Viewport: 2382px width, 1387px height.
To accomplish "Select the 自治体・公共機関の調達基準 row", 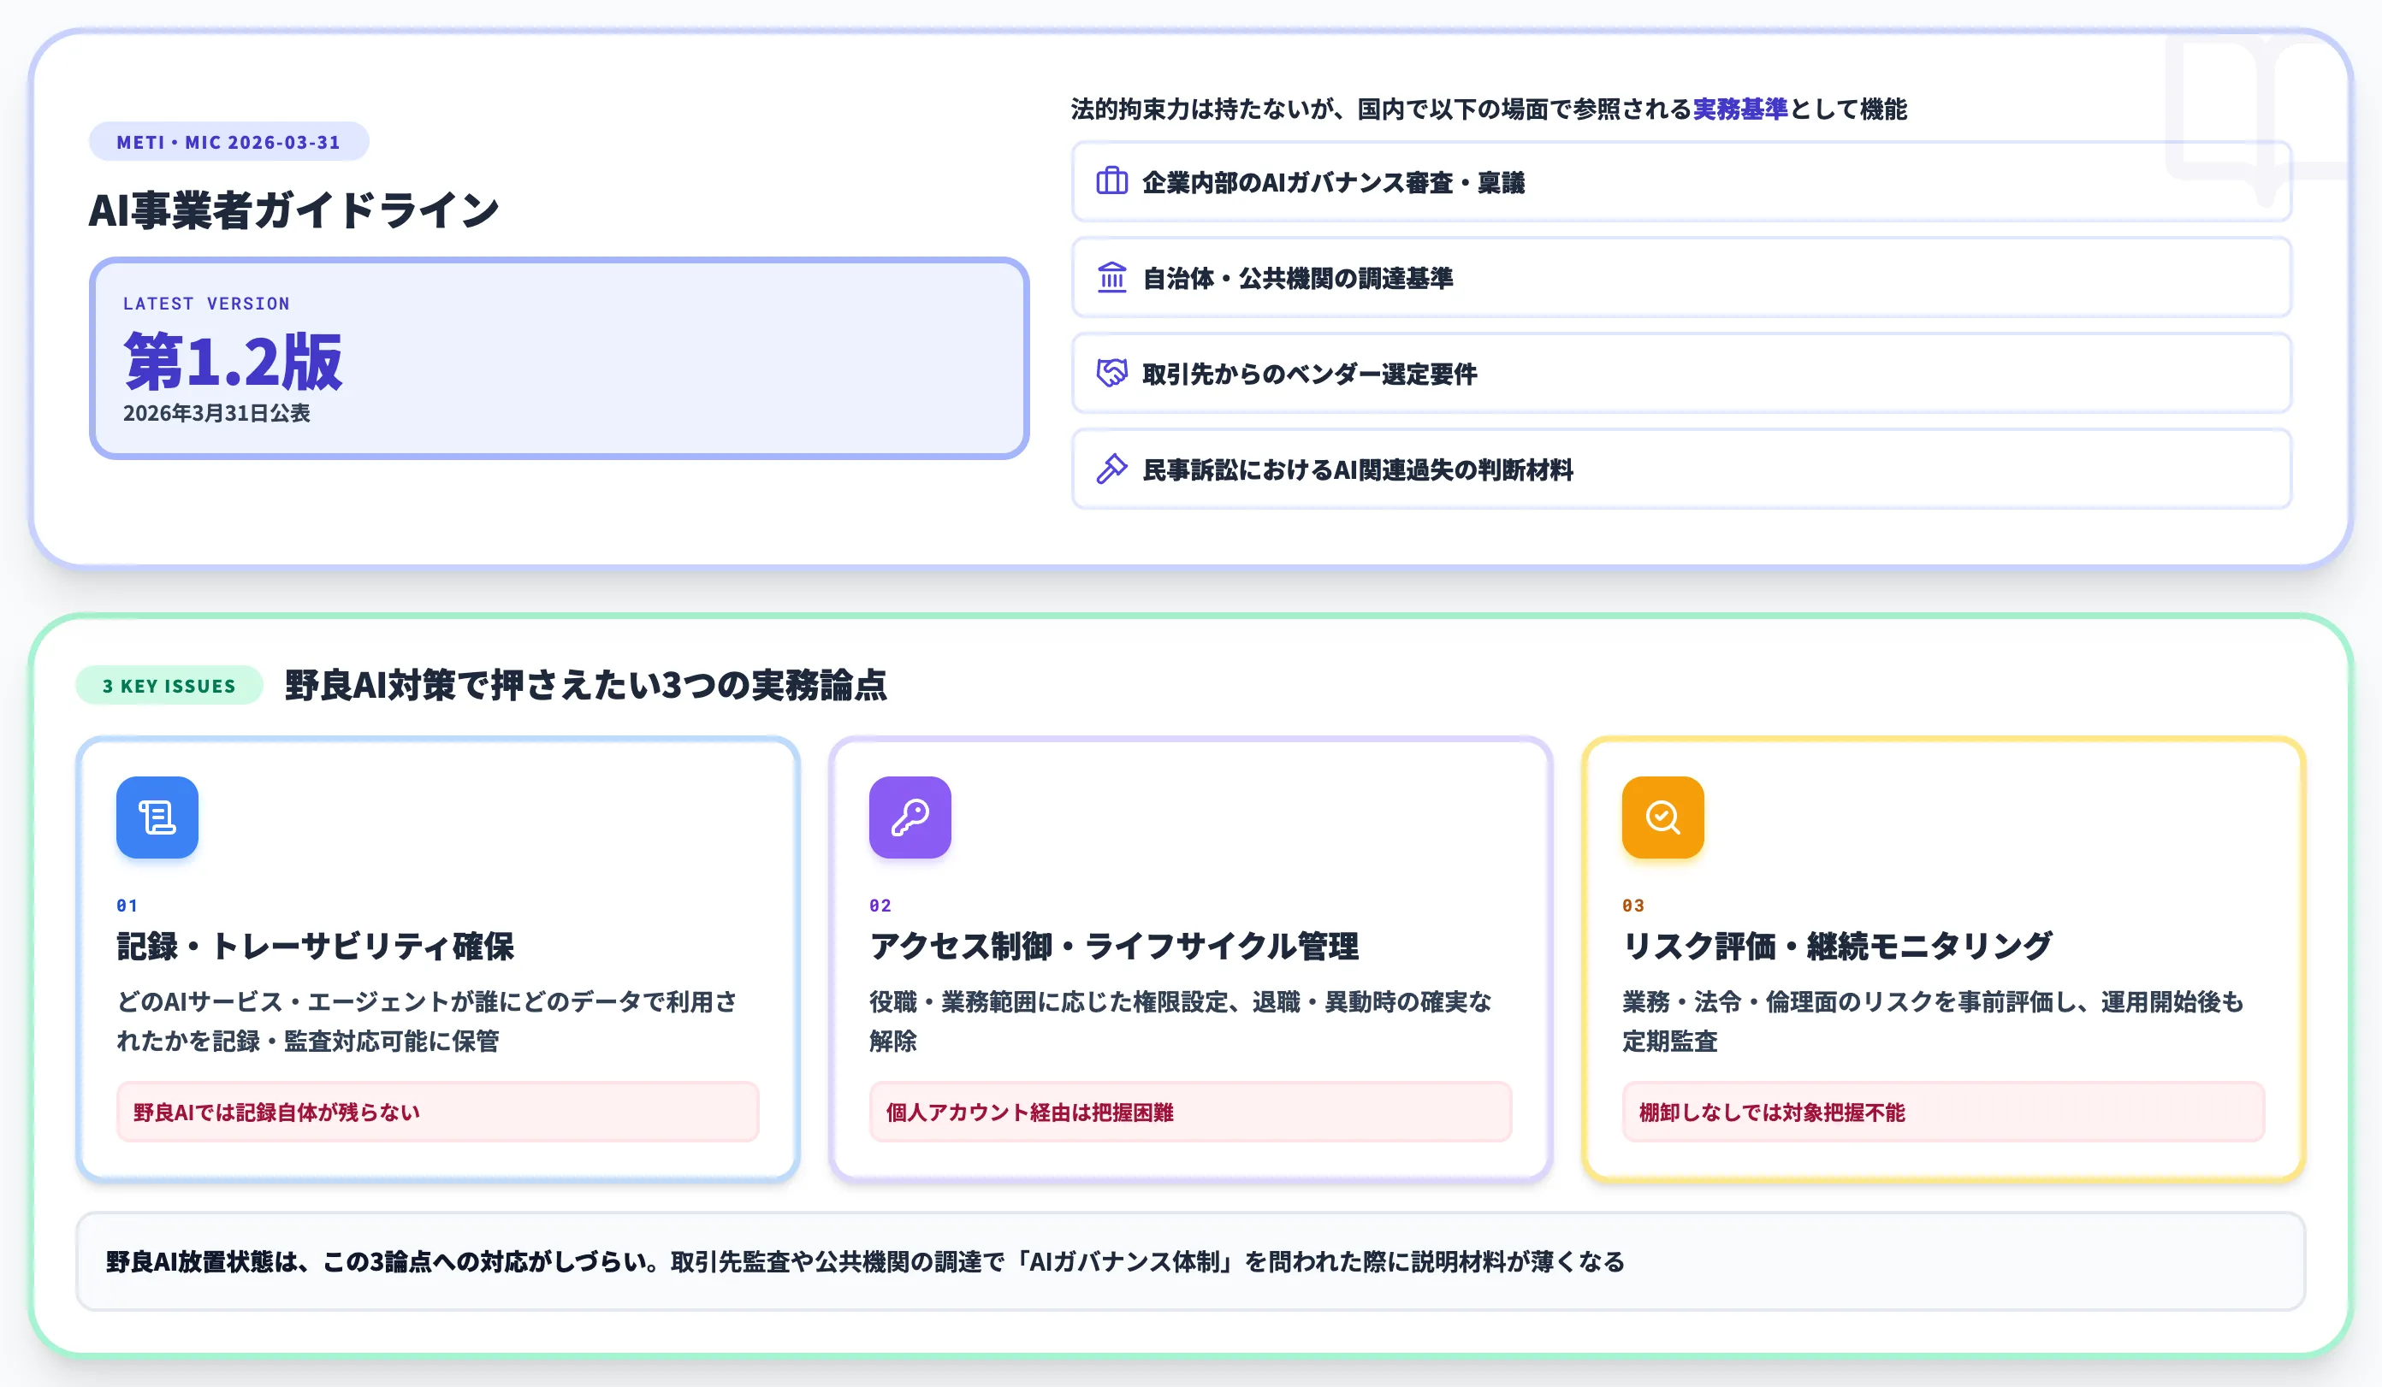I will coord(1681,278).
